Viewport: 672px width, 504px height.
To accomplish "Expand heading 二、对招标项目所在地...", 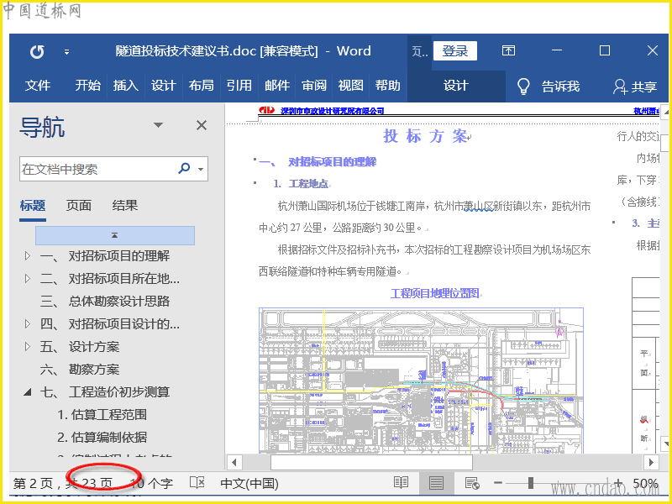I will pyautogui.click(x=28, y=279).
